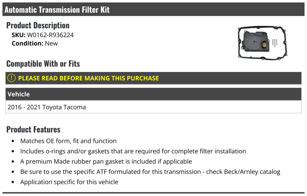Click the SKU: label

tap(18, 35)
